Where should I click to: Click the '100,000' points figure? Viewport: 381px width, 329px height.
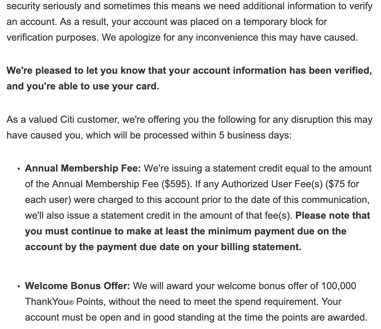click(338, 286)
